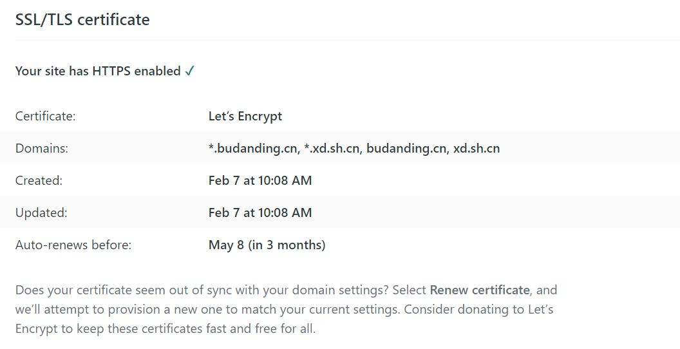Click the Certificate label
The width and height of the screenshot is (680, 349).
[x=45, y=117]
